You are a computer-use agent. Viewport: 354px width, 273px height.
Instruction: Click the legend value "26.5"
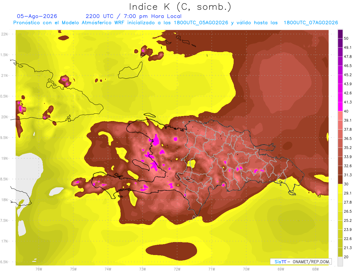pyautogui.click(x=348, y=211)
